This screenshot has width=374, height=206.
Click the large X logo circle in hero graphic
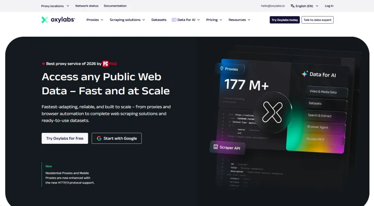[273, 112]
